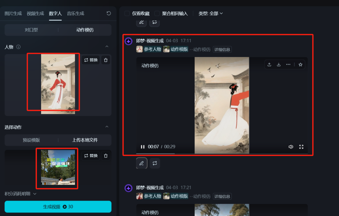Choose the 上传本地文件 option

pos(85,140)
